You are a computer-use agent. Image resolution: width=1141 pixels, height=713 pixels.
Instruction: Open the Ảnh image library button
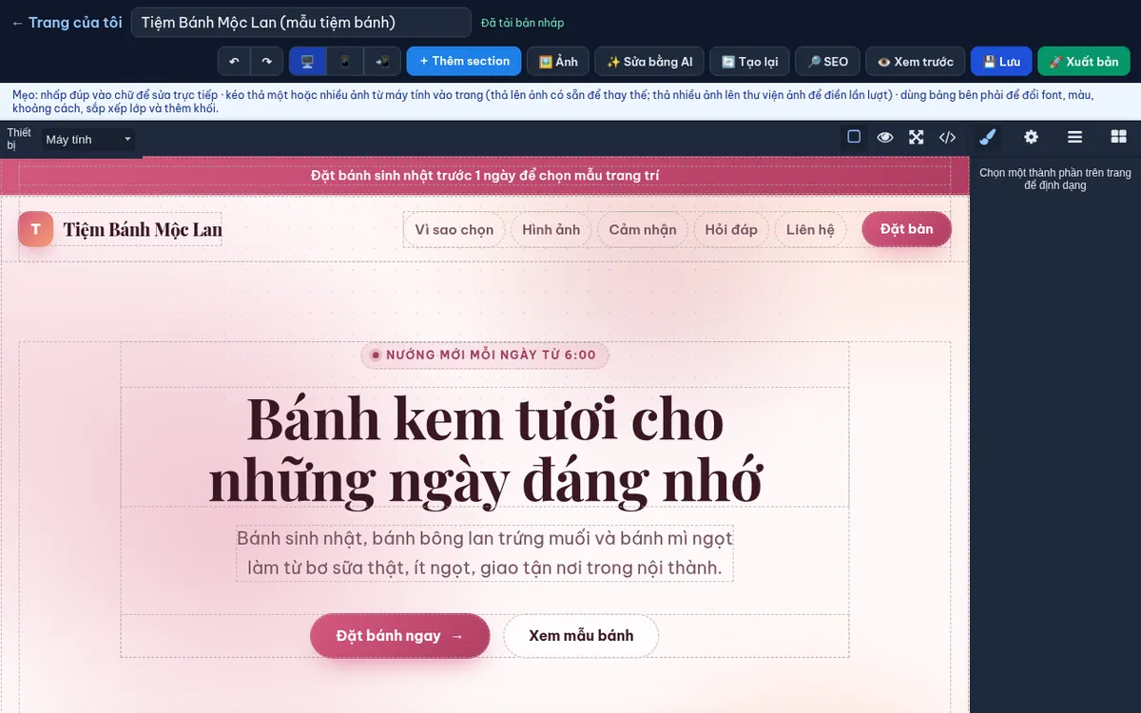558,61
